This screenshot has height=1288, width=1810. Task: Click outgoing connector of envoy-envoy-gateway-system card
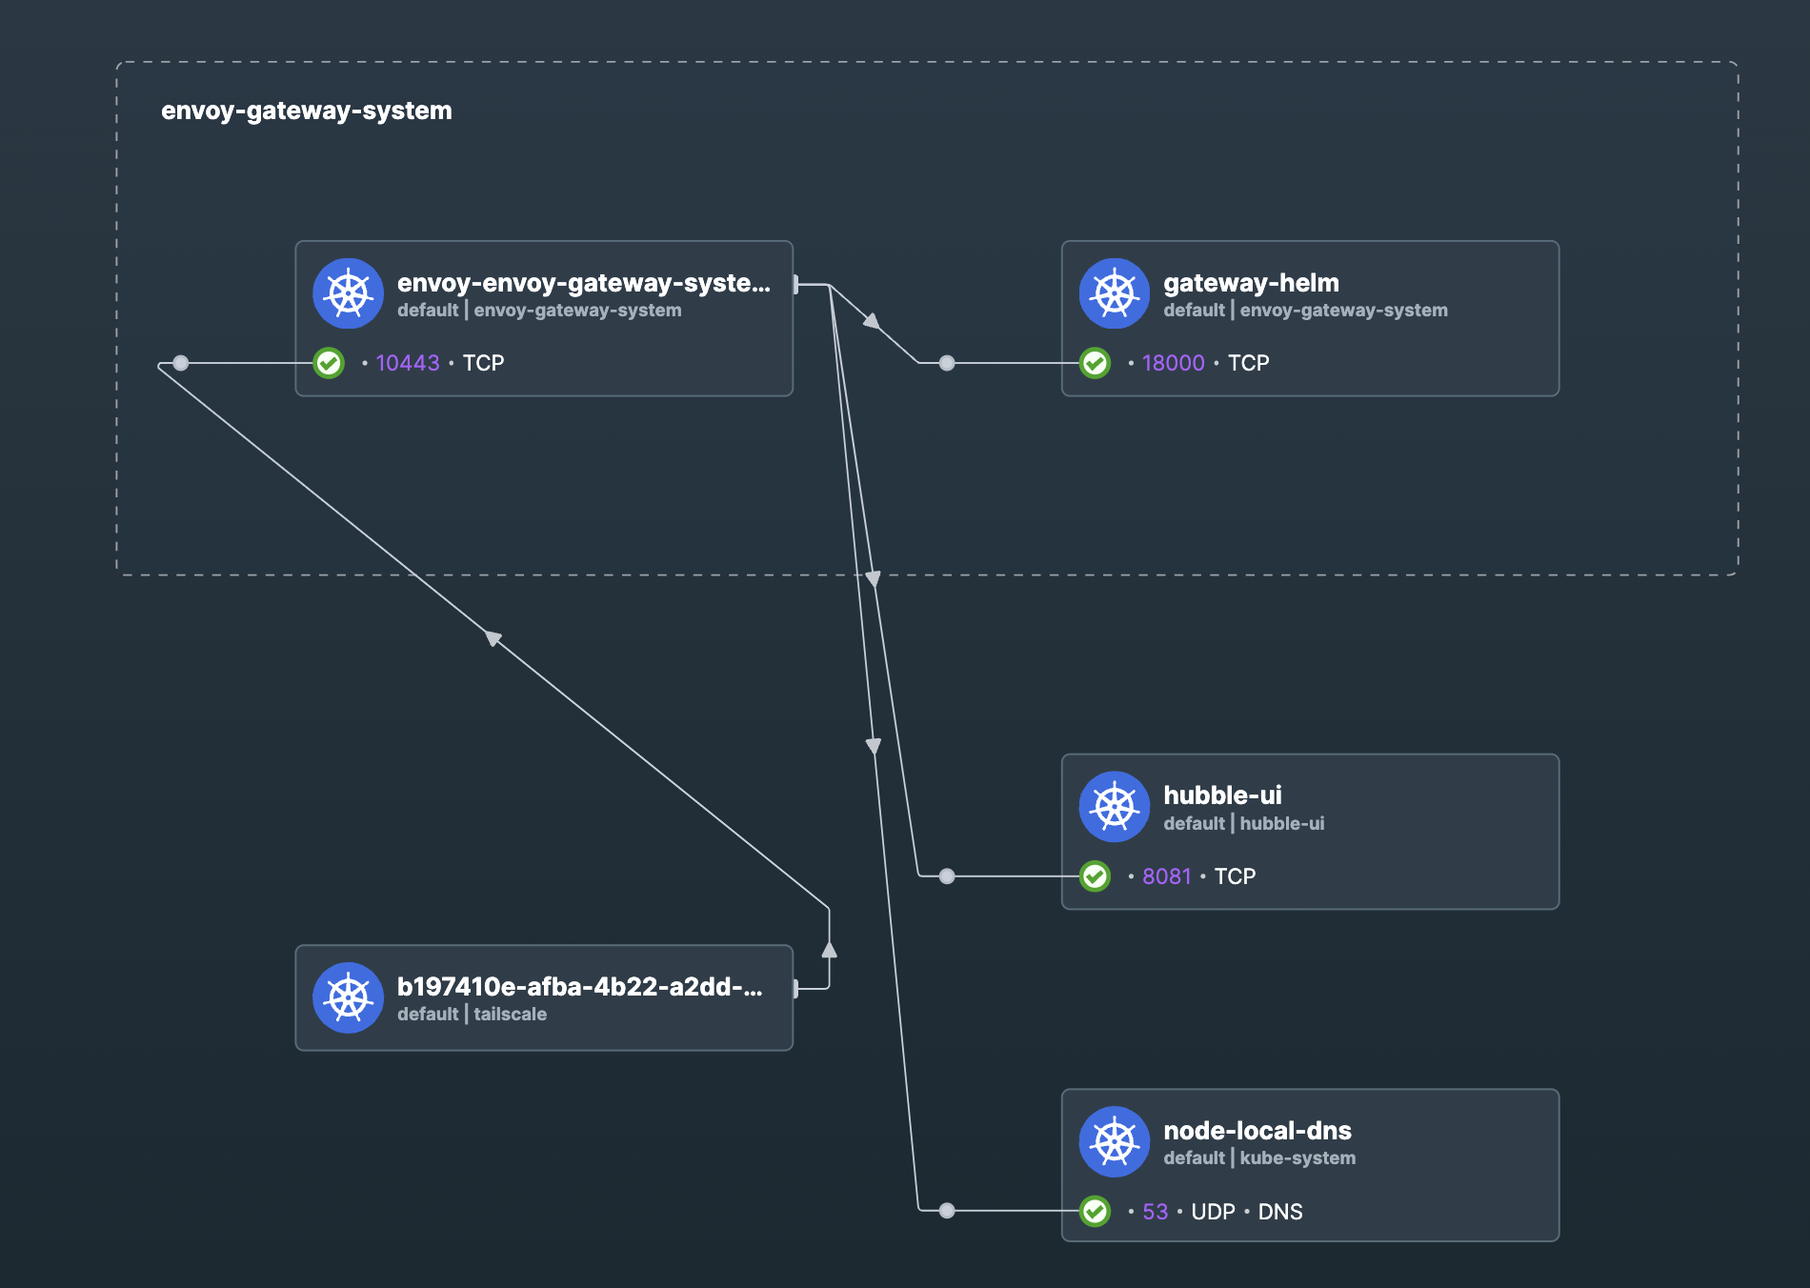[x=795, y=284]
